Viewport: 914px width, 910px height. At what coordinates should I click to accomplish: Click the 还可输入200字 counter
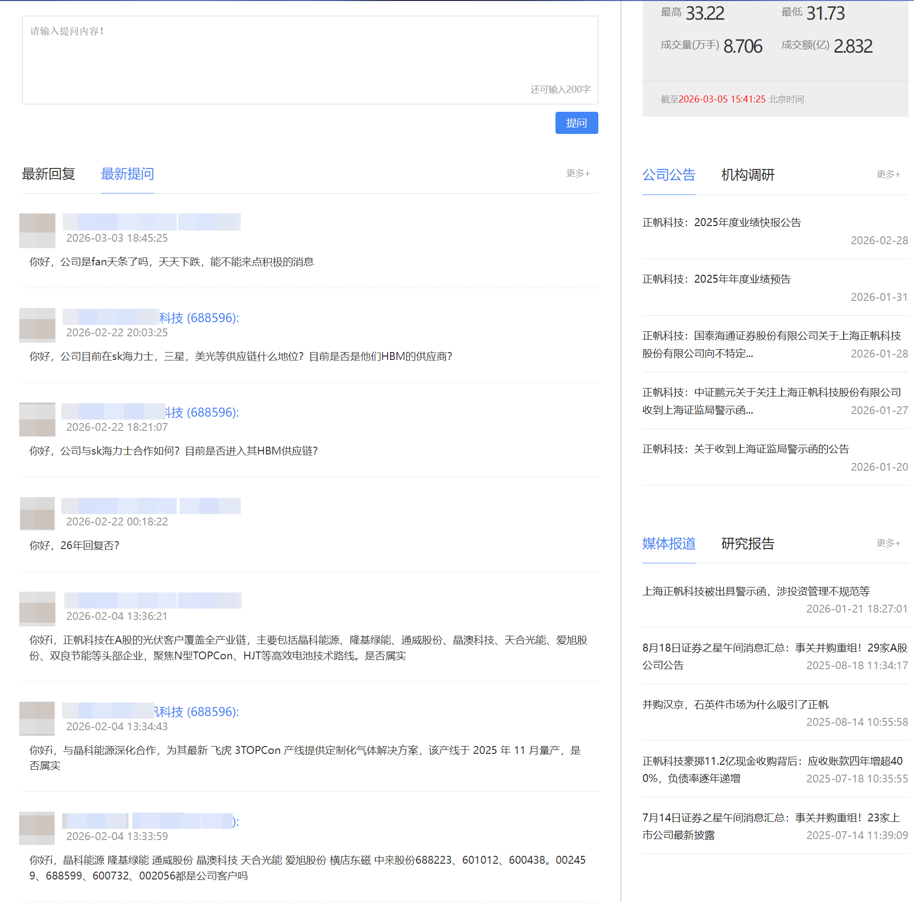pos(560,90)
